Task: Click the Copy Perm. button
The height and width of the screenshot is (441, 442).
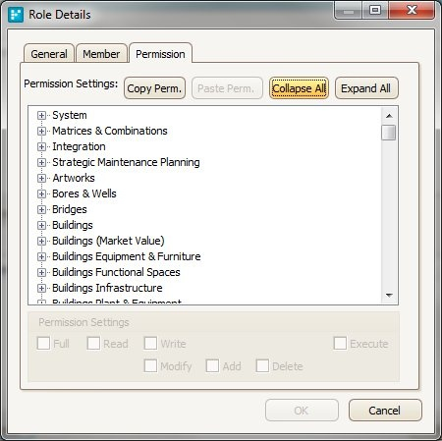Action: point(154,88)
